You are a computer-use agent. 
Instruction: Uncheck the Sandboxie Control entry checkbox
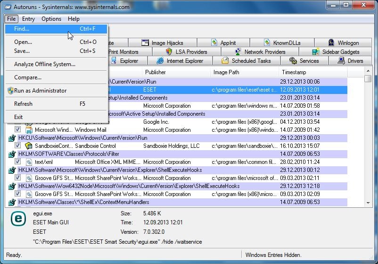point(17,146)
